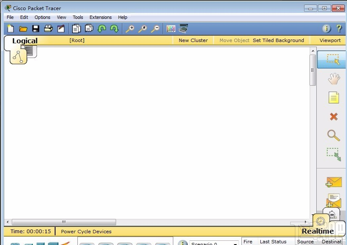Open the Options menu
The height and width of the screenshot is (245, 347).
tap(42, 17)
